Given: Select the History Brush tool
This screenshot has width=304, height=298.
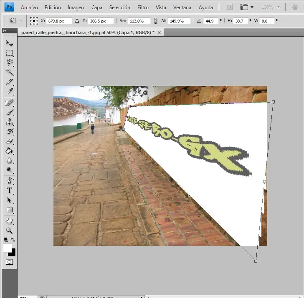Looking at the screenshot, I should [9, 132].
